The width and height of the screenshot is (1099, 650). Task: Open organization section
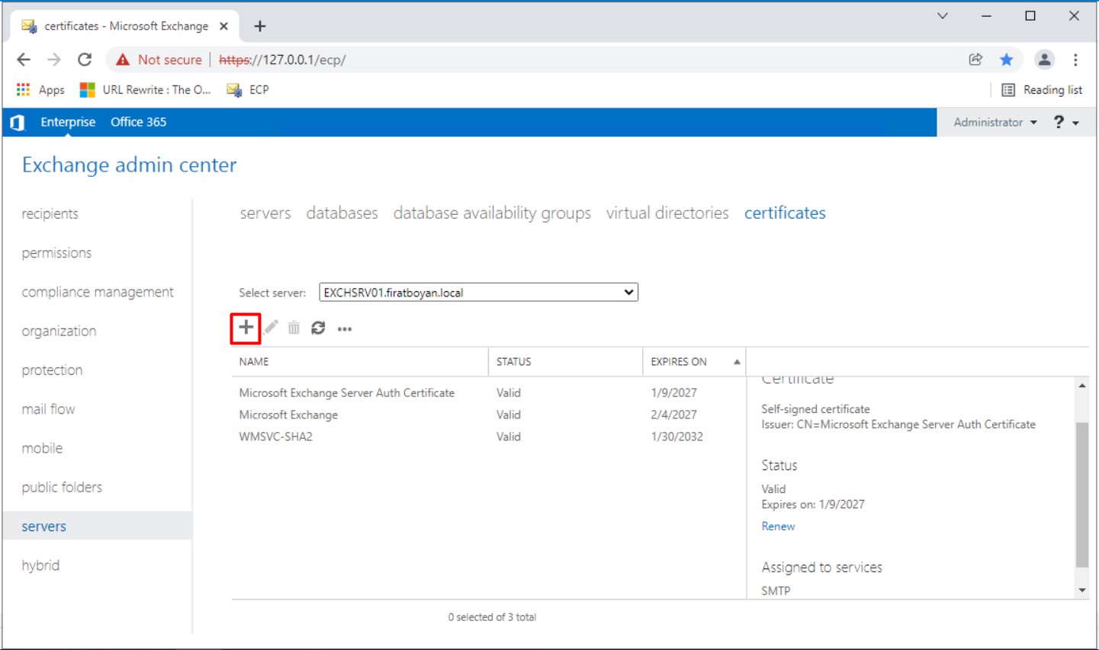(x=59, y=331)
